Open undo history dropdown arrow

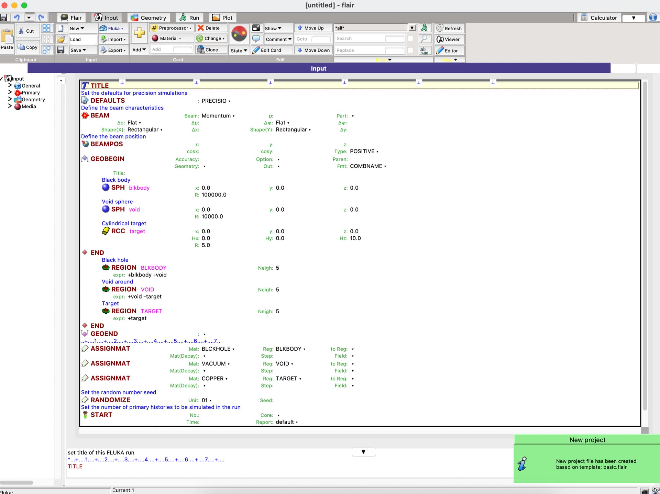pyautogui.click(x=29, y=17)
